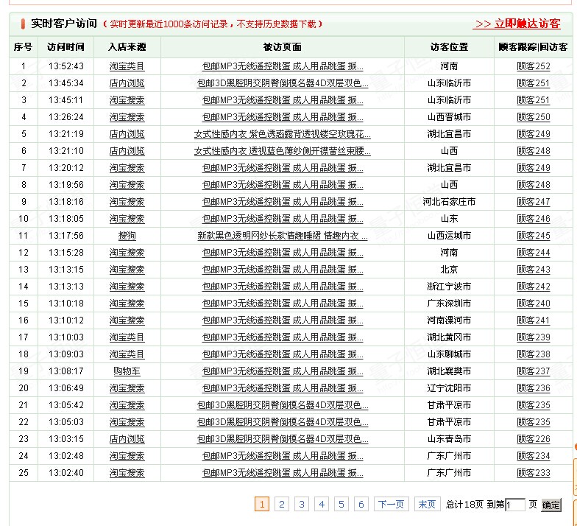
Task: Go to page 2 of results
Action: [x=282, y=504]
